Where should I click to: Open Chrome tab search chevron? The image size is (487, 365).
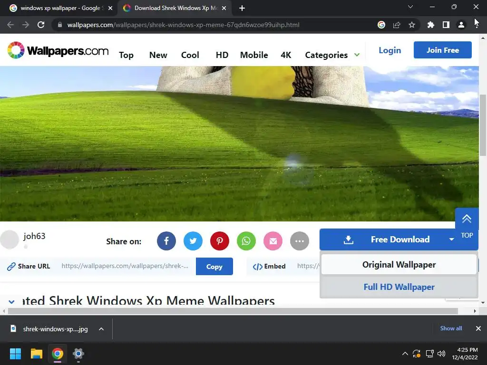(x=410, y=7)
